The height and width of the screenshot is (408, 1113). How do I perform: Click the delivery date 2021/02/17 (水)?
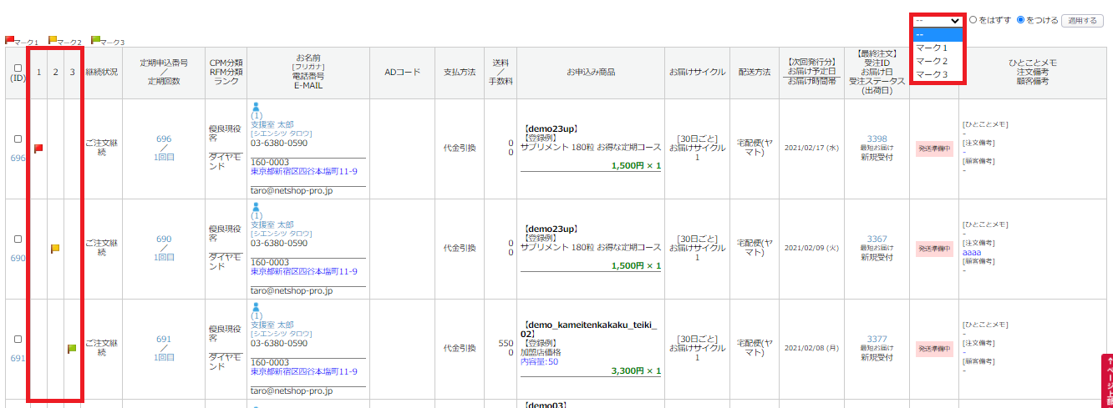pos(811,149)
